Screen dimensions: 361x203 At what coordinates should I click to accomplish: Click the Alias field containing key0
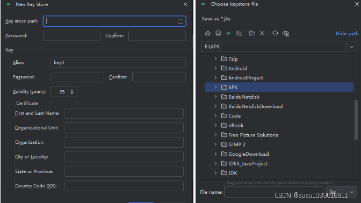click(118, 63)
